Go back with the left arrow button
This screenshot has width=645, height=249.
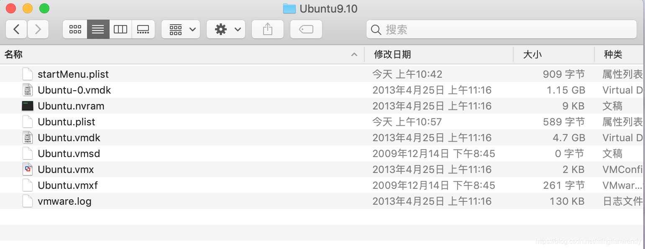pyautogui.click(x=16, y=29)
